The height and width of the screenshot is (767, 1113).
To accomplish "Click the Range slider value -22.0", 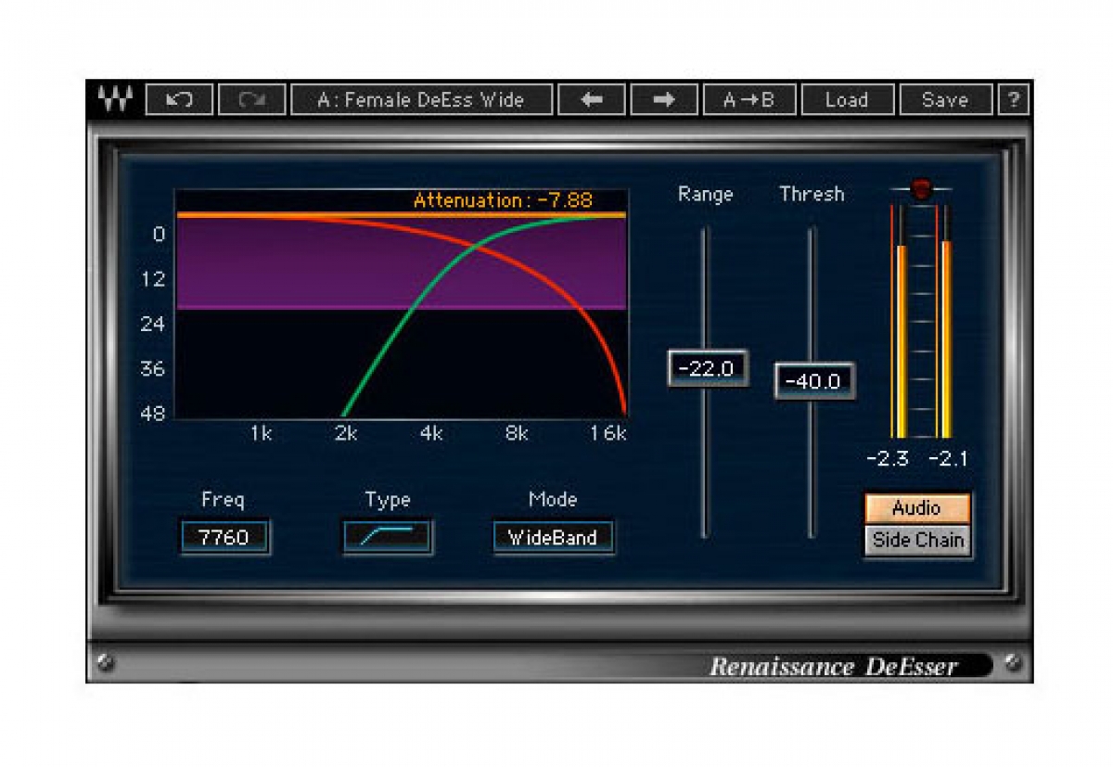I will click(x=707, y=368).
